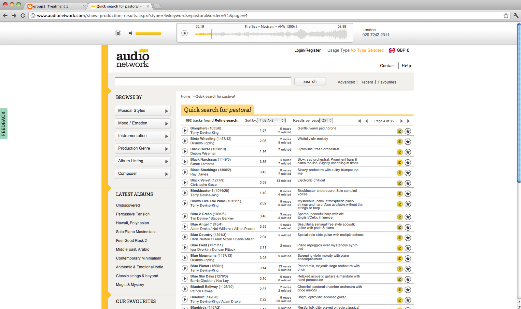The image size is (521, 309).
Task: Play the Black Horse track
Action: point(185,151)
